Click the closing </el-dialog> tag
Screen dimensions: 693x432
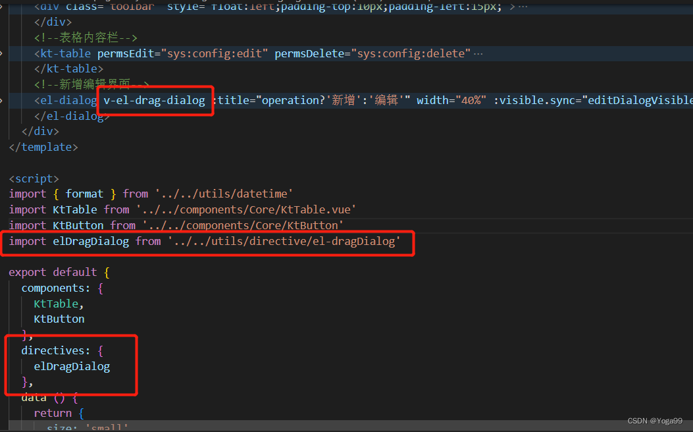(x=72, y=116)
